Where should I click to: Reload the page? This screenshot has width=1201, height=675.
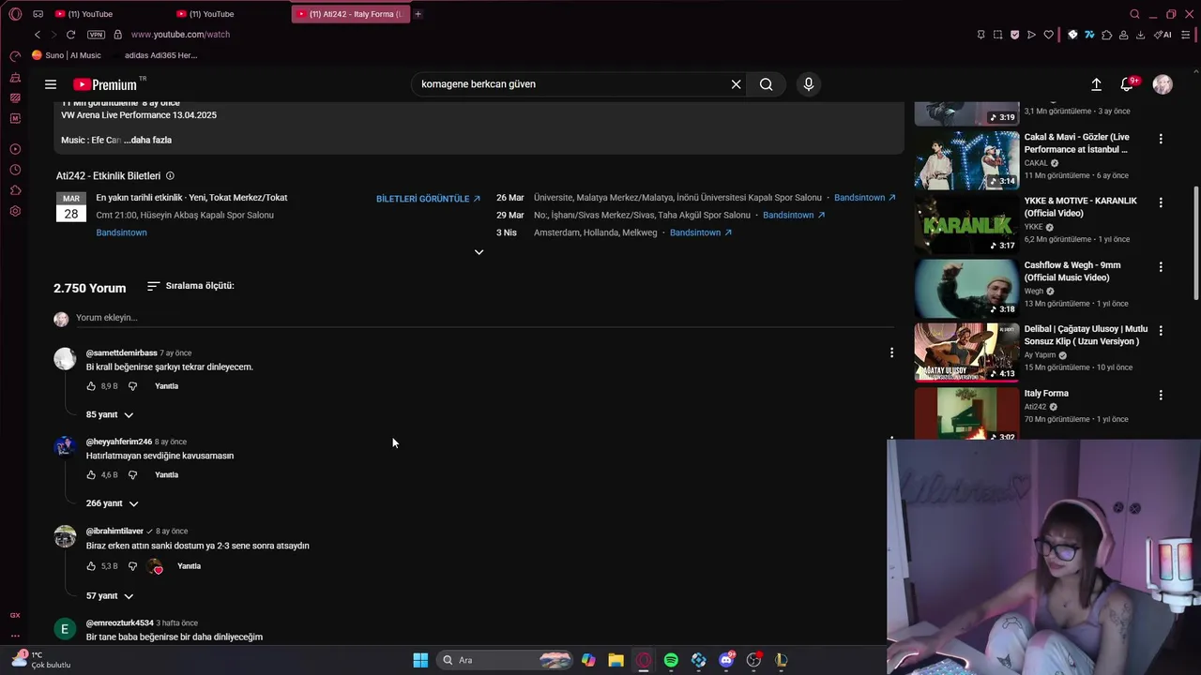(70, 35)
